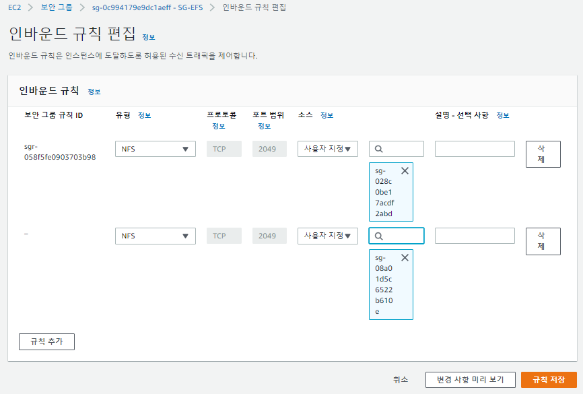Open the type dropdown of rule sgr-058f5fe0903703b98

[x=156, y=149]
